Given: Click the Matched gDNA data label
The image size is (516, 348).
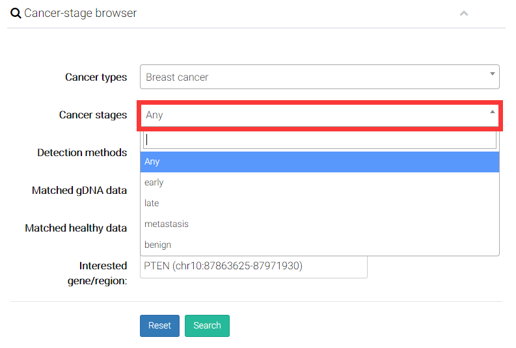Looking at the screenshot, I should point(79,191).
